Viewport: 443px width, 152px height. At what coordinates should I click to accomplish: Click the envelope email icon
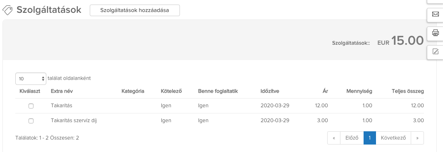click(436, 14)
